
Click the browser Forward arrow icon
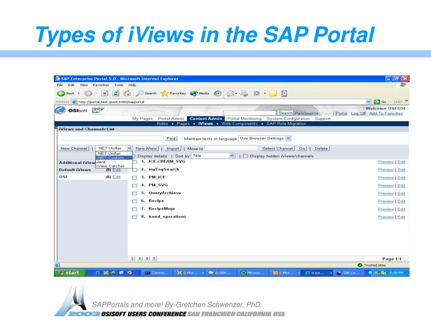pyautogui.click(x=88, y=93)
